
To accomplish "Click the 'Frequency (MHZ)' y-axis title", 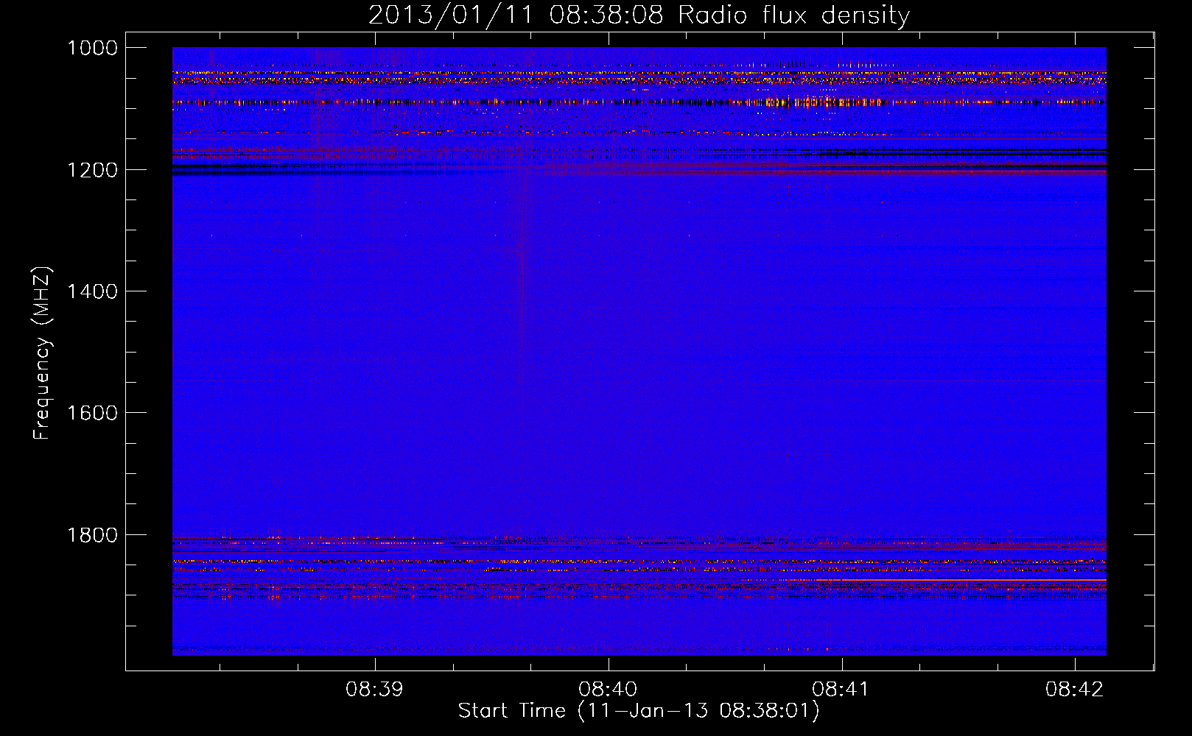I will tap(42, 353).
